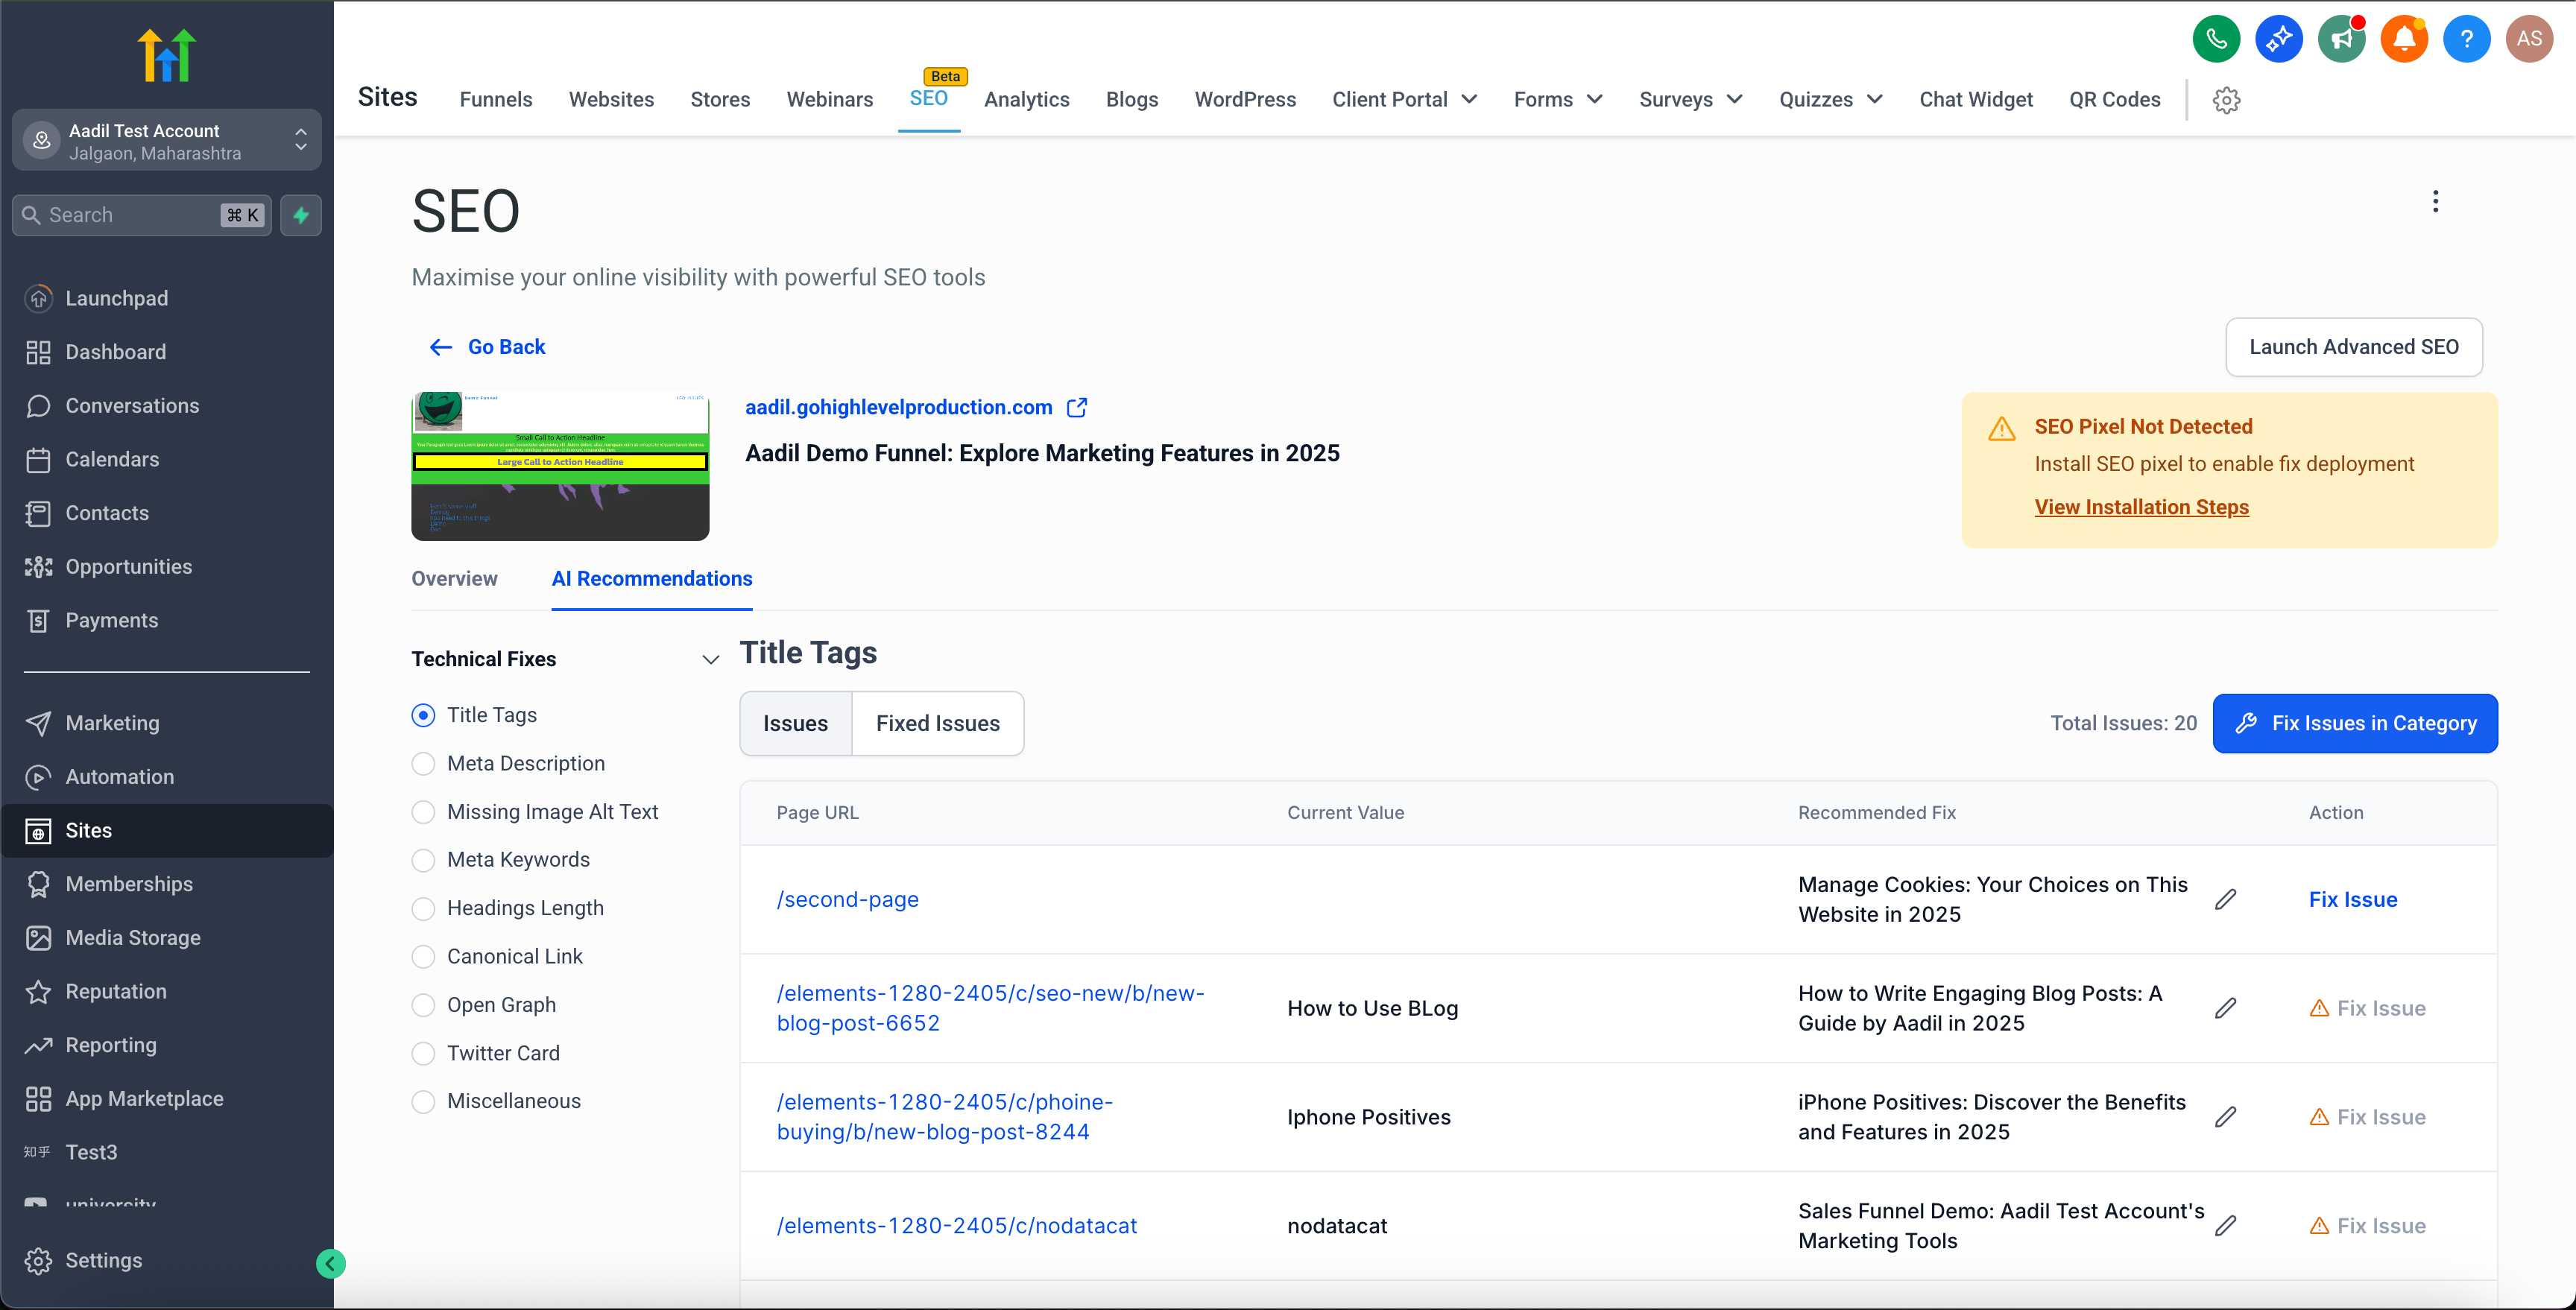
Task: Open external link icon next to domain
Action: coord(1076,407)
